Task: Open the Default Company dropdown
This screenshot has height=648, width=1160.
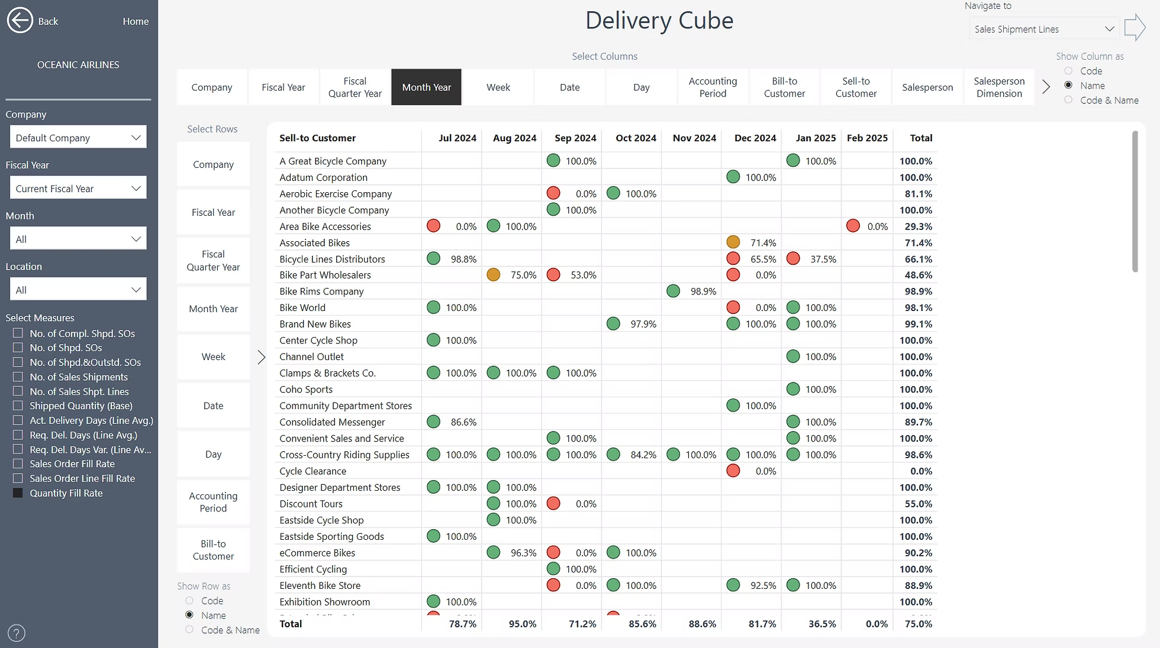Action: click(x=78, y=137)
